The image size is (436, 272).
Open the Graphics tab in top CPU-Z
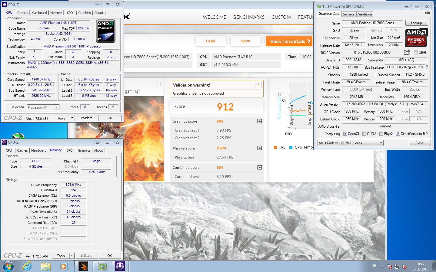84,13
